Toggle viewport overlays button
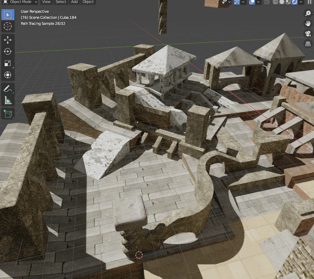This screenshot has width=314, height=279. [x=252, y=2]
